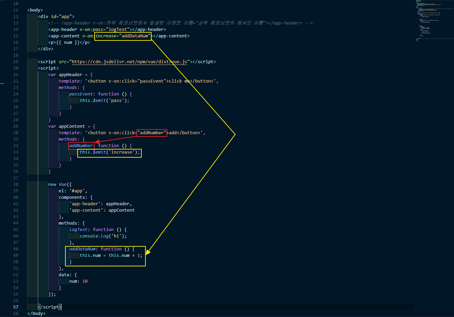454x317 pixels.
Task: Click the Korean comment on line 13
Action: tap(181, 23)
